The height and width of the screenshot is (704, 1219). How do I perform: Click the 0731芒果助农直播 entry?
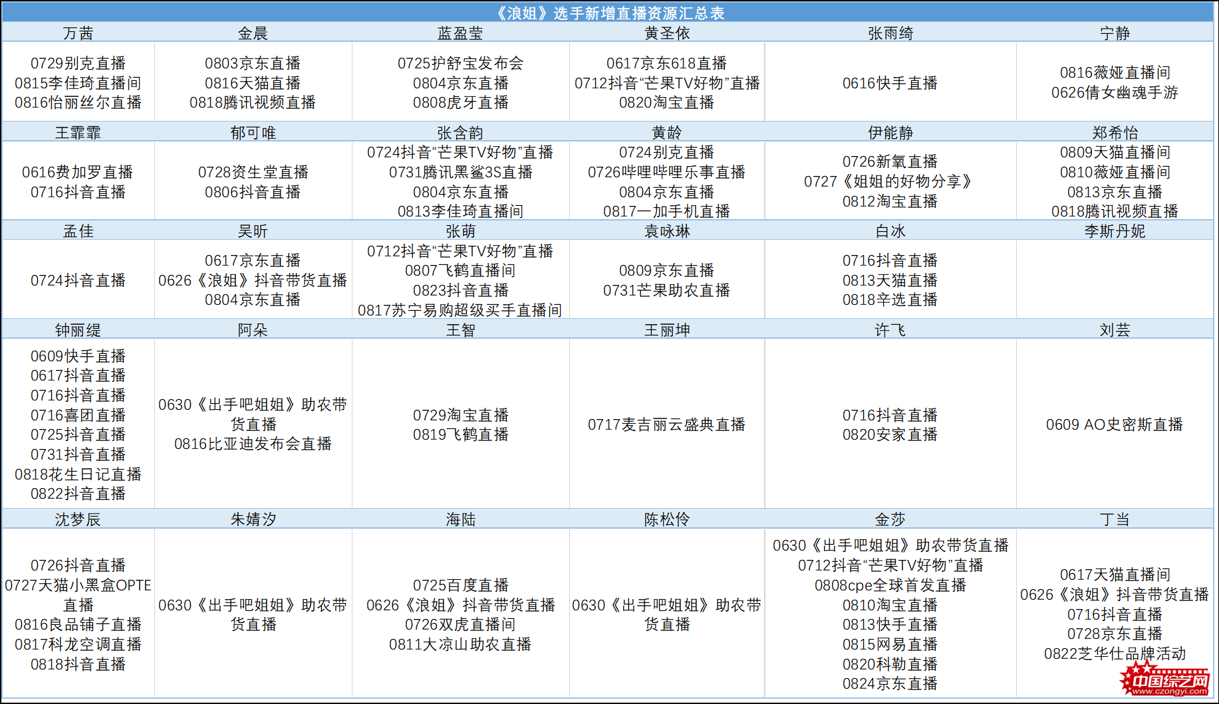(x=667, y=290)
